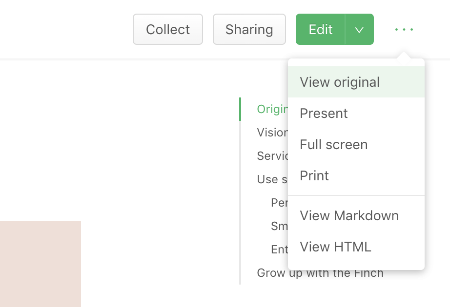Viewport: 450px width, 307px height.
Task: Click the green Edit button
Action: click(x=321, y=30)
